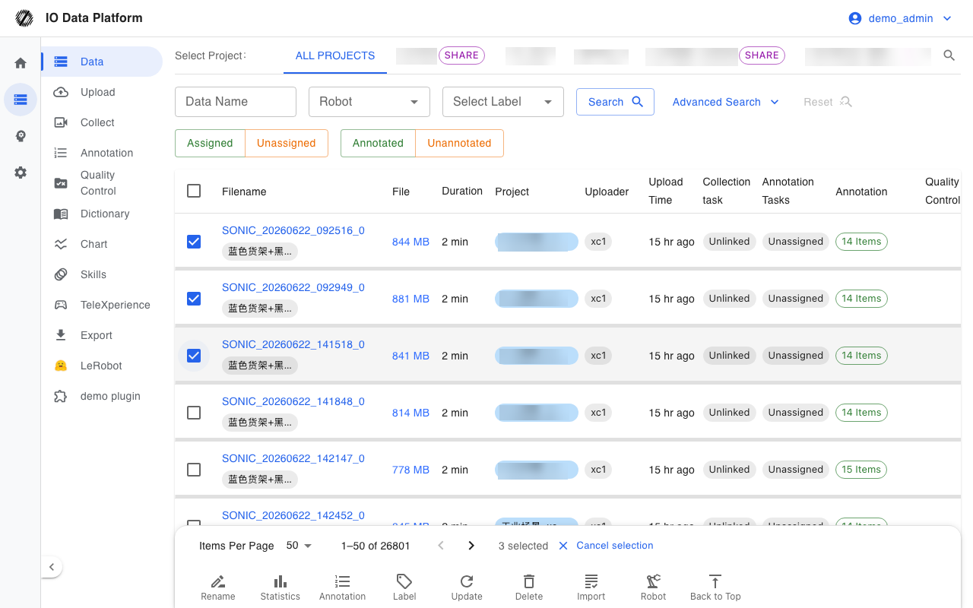Click the Data Name input field
Image resolution: width=973 pixels, height=608 pixels.
pyautogui.click(x=236, y=102)
